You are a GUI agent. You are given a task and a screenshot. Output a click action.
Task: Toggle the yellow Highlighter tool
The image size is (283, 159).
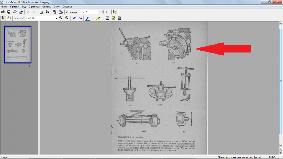point(98,18)
